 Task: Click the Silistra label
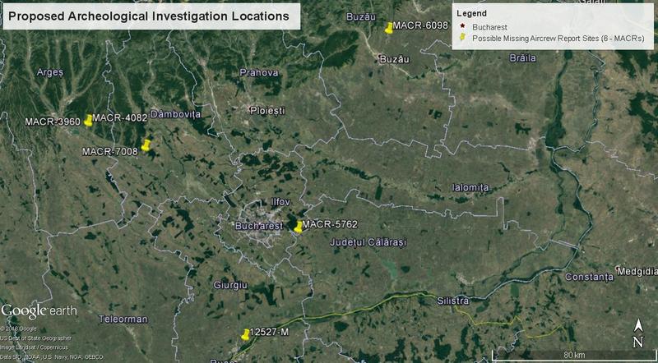click(x=453, y=301)
